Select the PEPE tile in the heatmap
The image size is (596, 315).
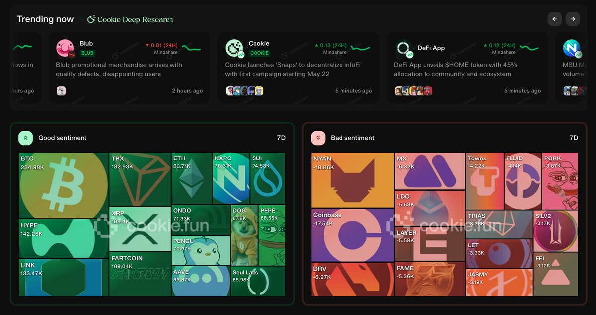(x=272, y=235)
